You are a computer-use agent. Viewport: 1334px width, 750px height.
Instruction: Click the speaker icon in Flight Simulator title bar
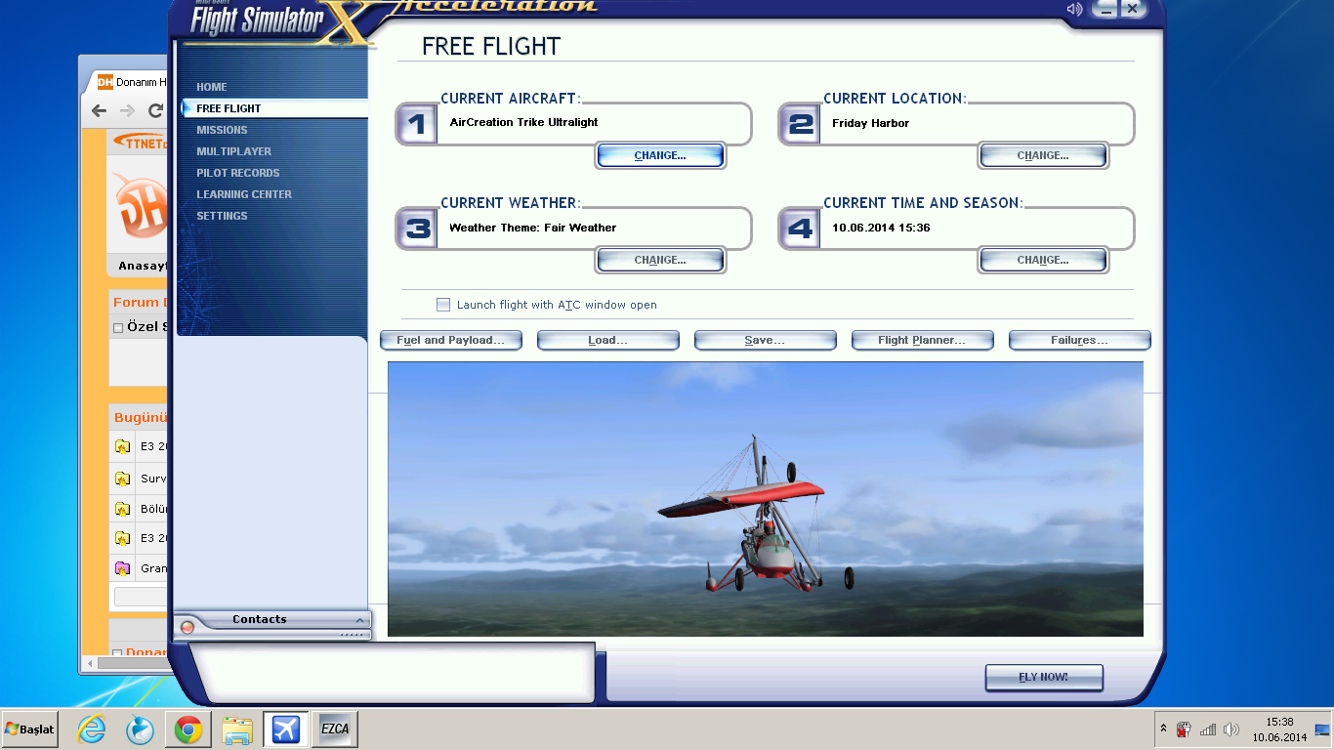click(x=1075, y=9)
